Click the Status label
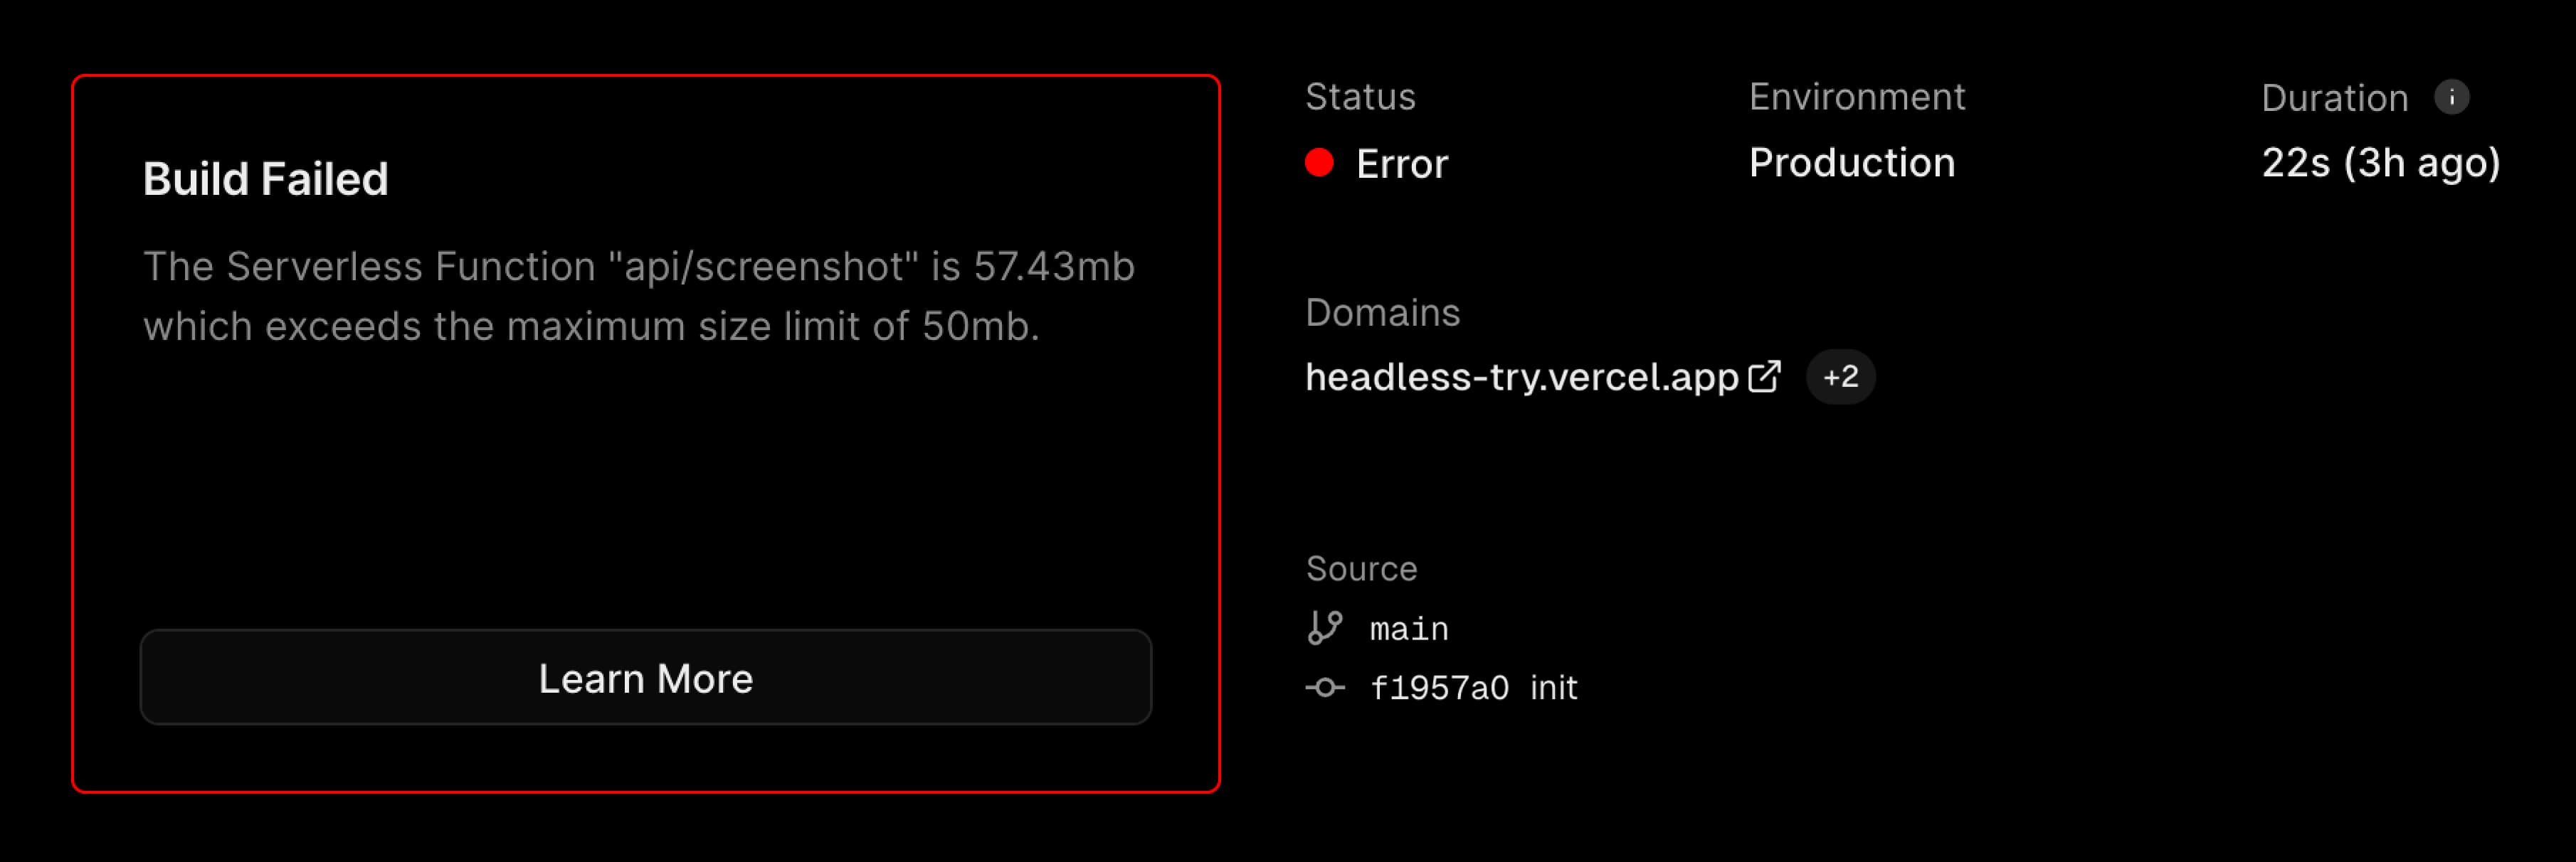2576x862 pixels. tap(1360, 97)
